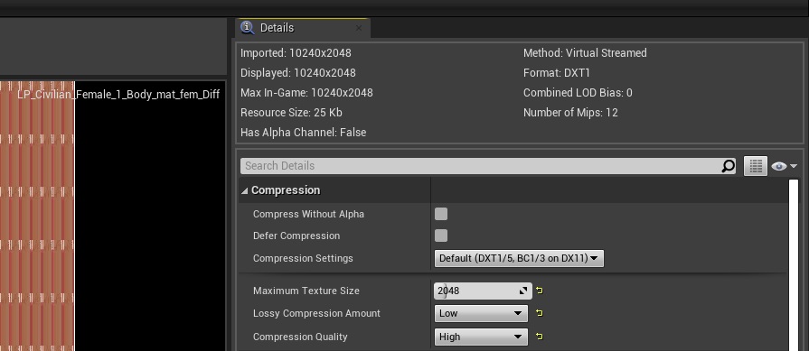Open the Lossy Compression Amount dropdown
The image size is (809, 351).
481,313
